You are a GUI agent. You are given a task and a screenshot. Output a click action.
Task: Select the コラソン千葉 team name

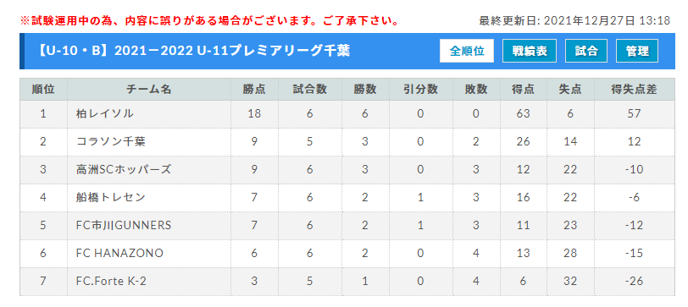pos(110,142)
